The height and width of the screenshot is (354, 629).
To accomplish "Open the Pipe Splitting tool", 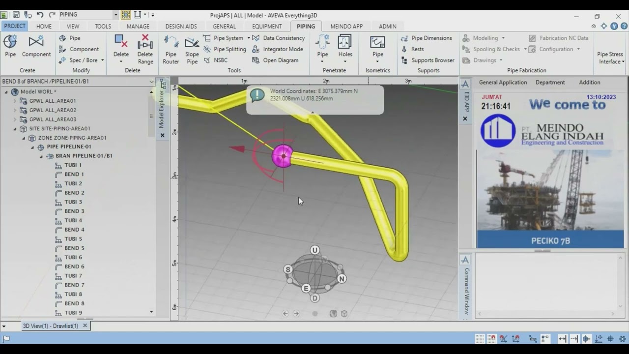I will [225, 49].
